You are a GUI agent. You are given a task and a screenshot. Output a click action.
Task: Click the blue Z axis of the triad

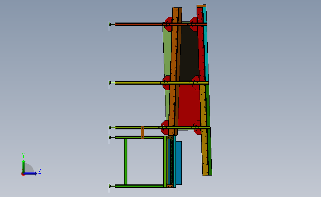click(x=31, y=173)
